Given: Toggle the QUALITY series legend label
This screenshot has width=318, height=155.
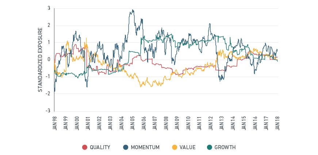Looking at the screenshot, I should tap(100, 147).
